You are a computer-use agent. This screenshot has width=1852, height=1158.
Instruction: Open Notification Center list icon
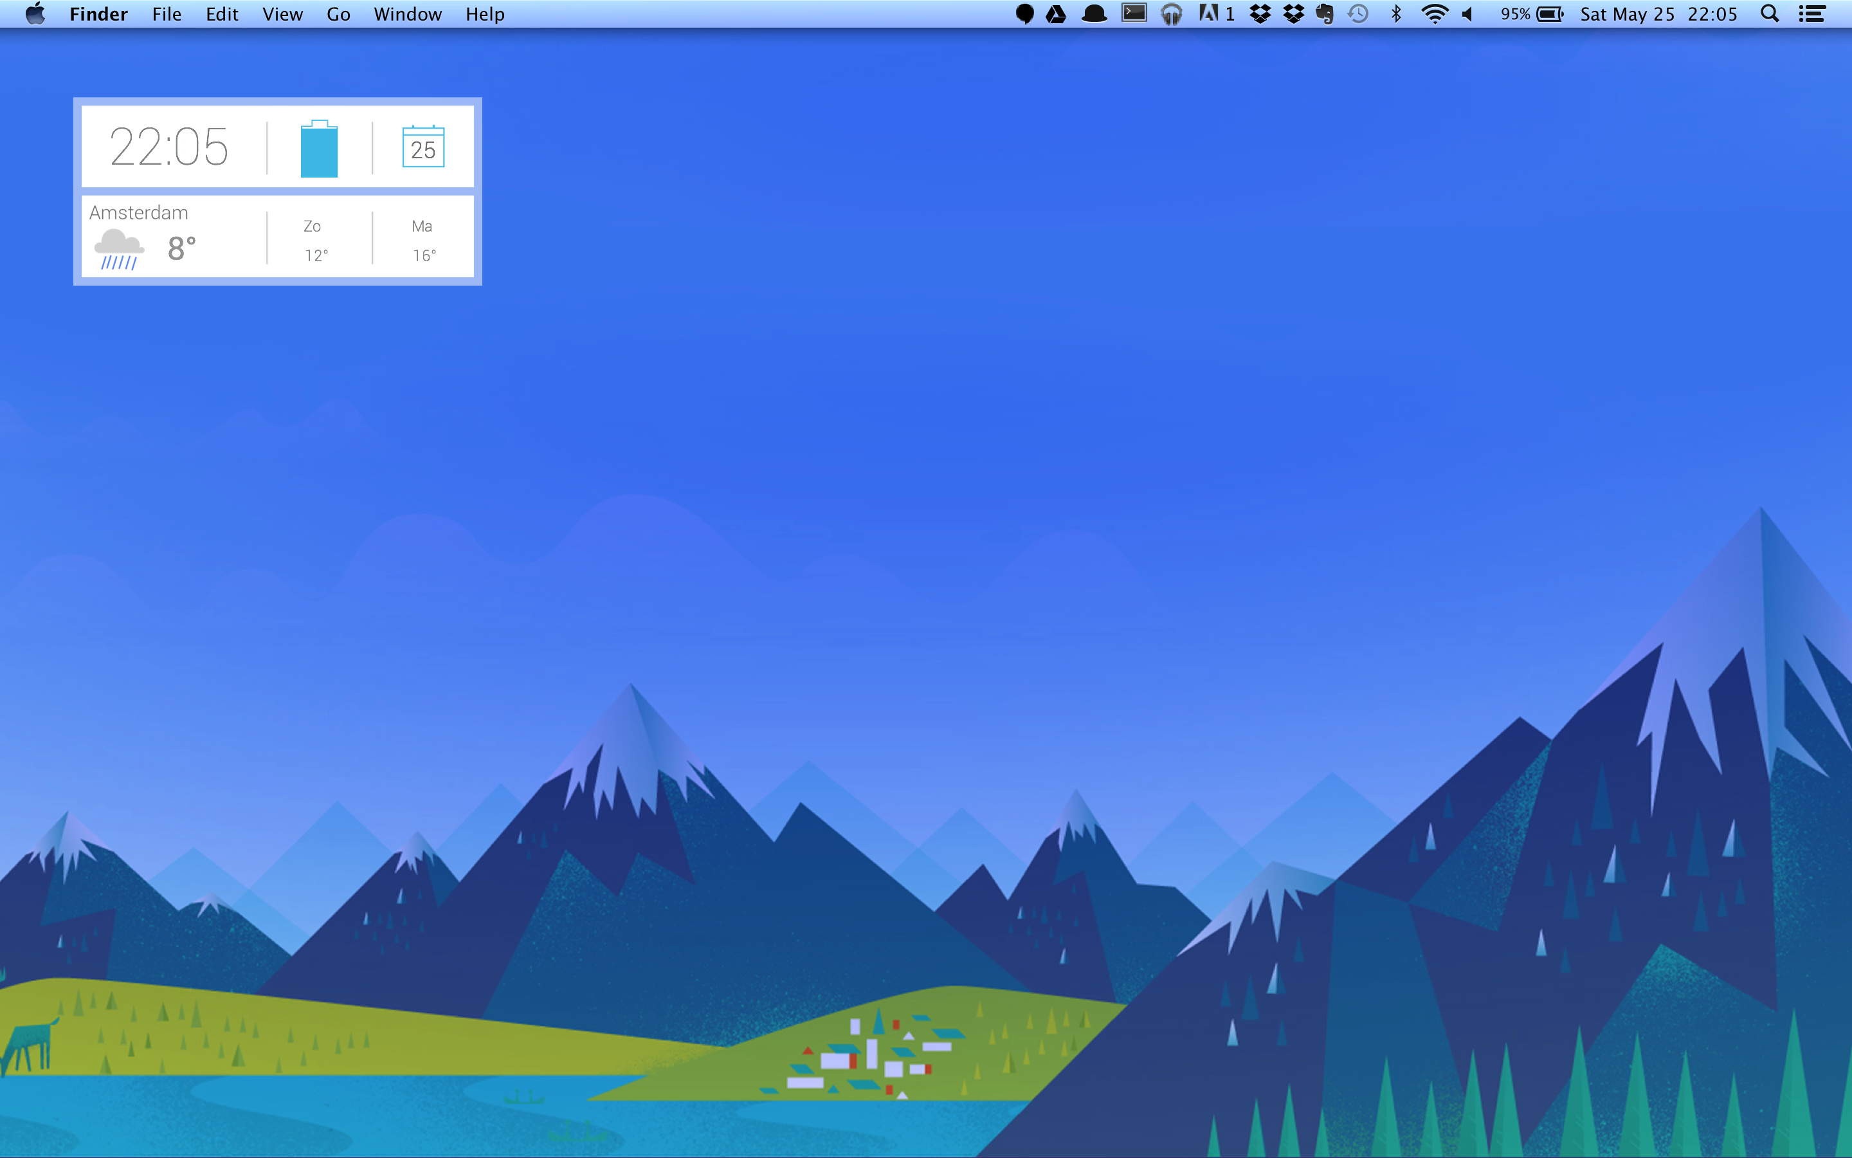coord(1812,14)
